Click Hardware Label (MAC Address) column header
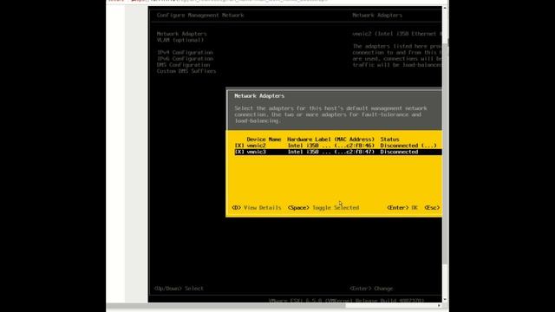The height and width of the screenshot is (312, 555). point(330,140)
